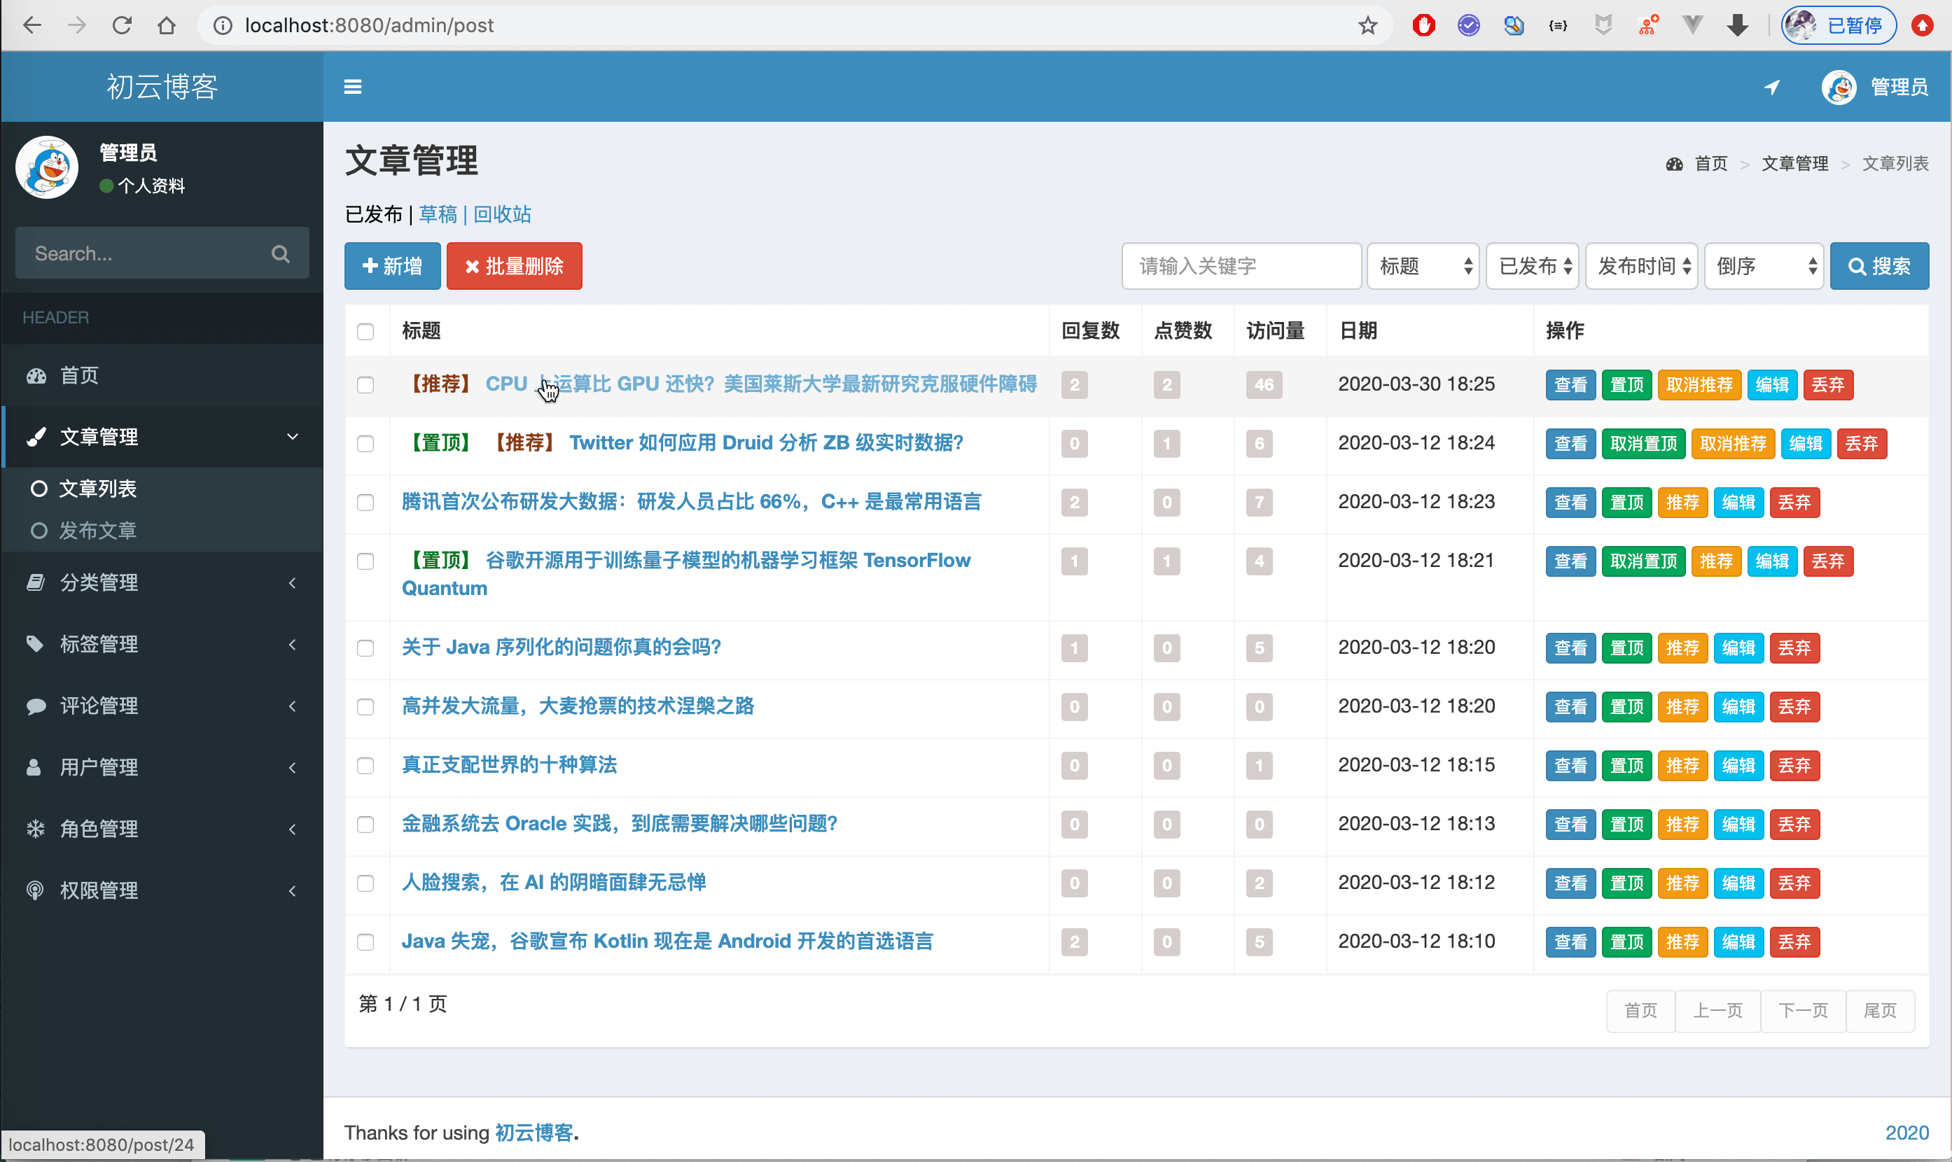Switch to the 草稿 tab

point(438,214)
